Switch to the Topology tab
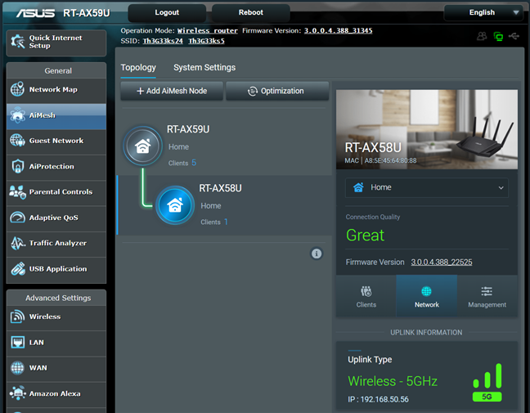530x413 pixels. click(138, 68)
